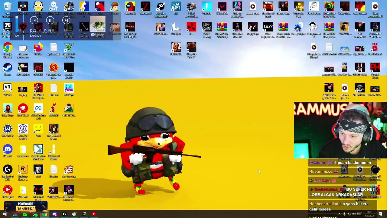
Task: Open Puppet House shortcut
Action: pos(375,71)
